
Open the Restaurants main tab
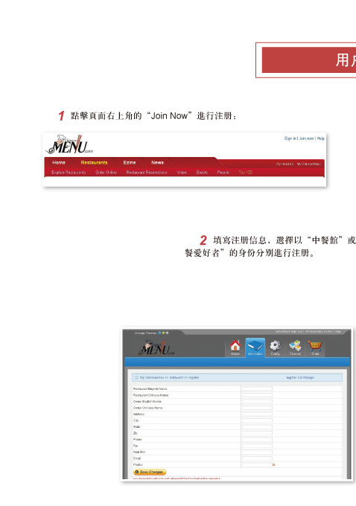(94, 163)
